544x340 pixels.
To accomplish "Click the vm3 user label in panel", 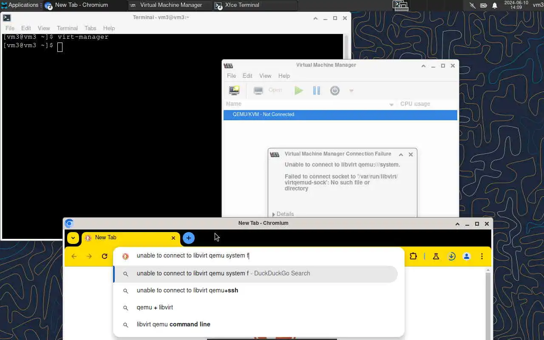I will (538, 5).
